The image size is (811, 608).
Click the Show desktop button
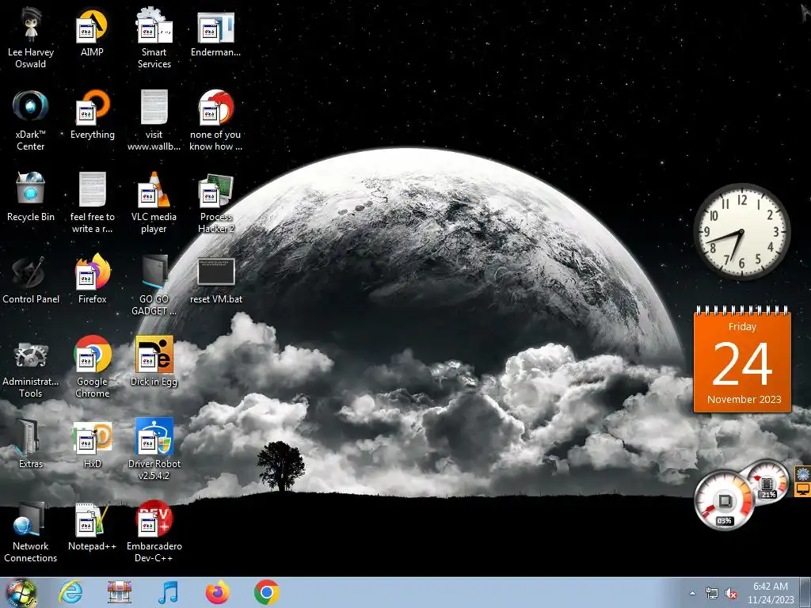click(805, 592)
